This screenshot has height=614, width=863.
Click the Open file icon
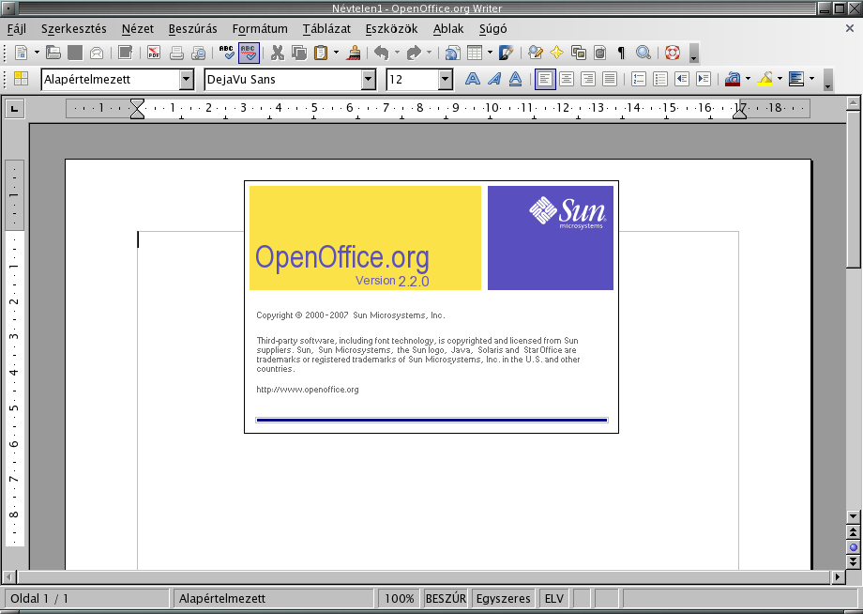pos(53,53)
